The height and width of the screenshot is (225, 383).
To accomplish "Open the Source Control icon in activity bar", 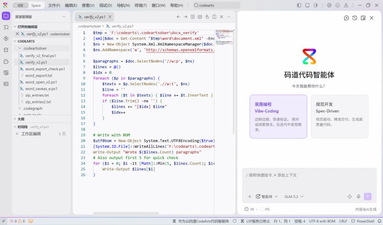I will click(x=6, y=39).
